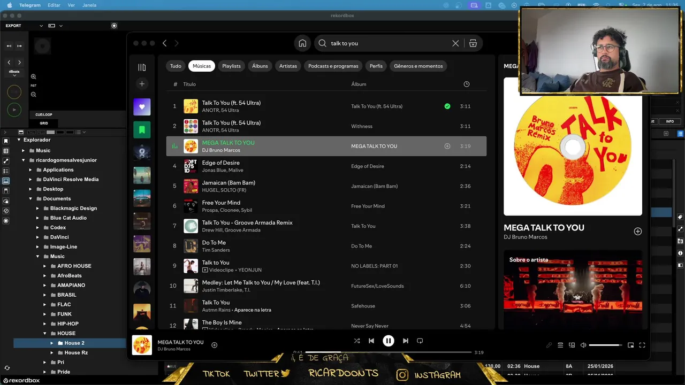
Task: Enter Spotify full screen mode
Action: pyautogui.click(x=642, y=345)
